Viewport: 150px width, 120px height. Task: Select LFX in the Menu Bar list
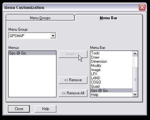tap(112, 74)
